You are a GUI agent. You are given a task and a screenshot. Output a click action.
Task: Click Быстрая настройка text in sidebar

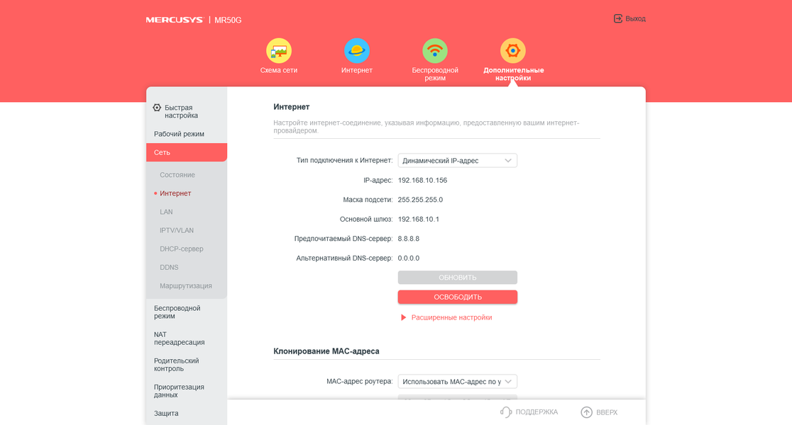click(181, 111)
